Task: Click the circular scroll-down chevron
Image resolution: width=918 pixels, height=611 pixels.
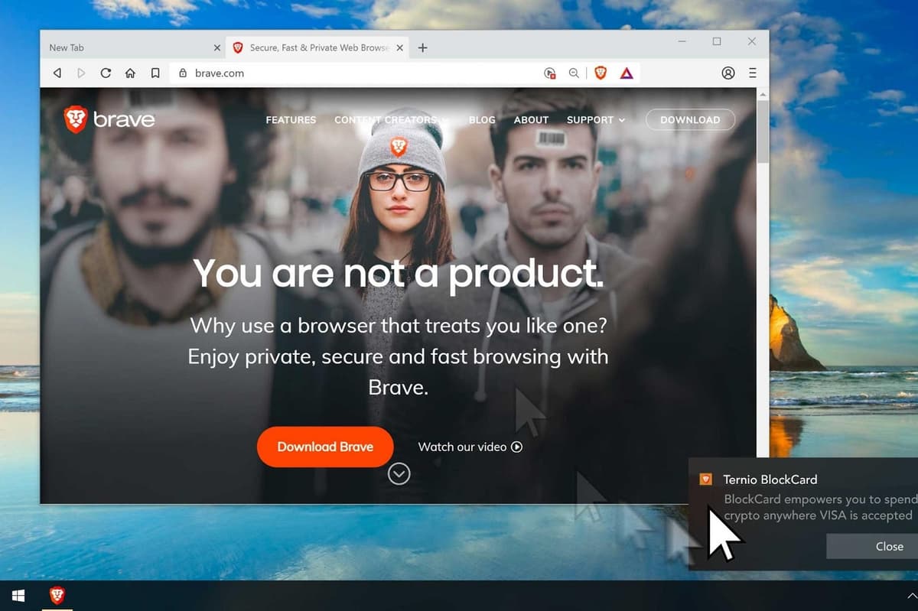Action: pos(399,474)
